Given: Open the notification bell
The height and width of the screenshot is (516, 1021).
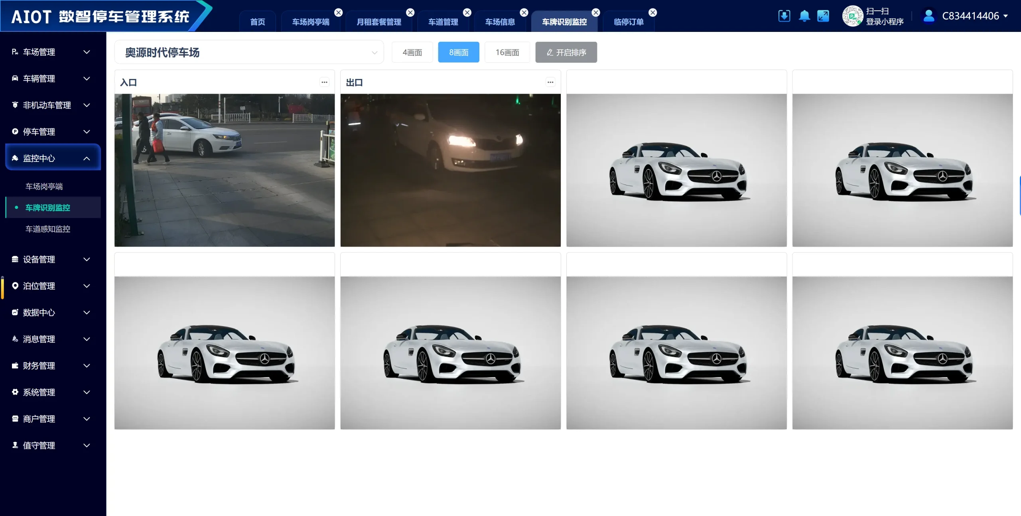Looking at the screenshot, I should [804, 16].
